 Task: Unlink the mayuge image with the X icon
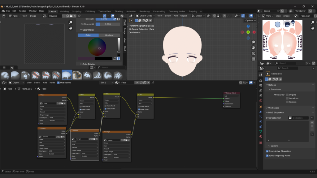(x=75, y=16)
